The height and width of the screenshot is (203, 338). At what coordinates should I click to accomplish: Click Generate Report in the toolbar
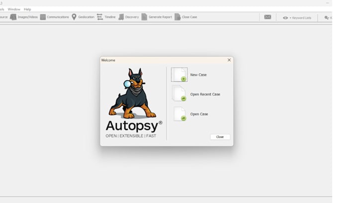[157, 17]
